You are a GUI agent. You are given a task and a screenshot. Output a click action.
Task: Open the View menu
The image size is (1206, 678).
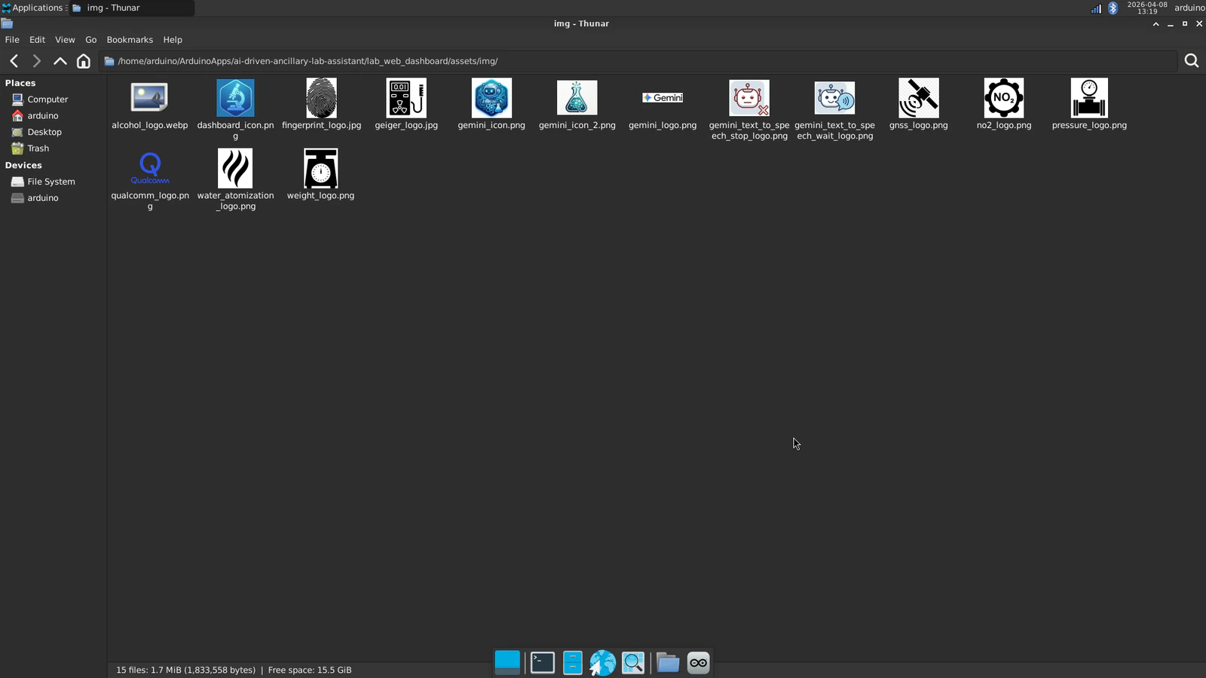pos(65,40)
